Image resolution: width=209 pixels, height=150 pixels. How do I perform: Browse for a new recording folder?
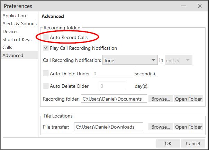(161, 99)
